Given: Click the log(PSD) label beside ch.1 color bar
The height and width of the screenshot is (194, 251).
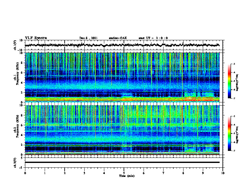Looking at the screenshot, I should [x=237, y=82].
